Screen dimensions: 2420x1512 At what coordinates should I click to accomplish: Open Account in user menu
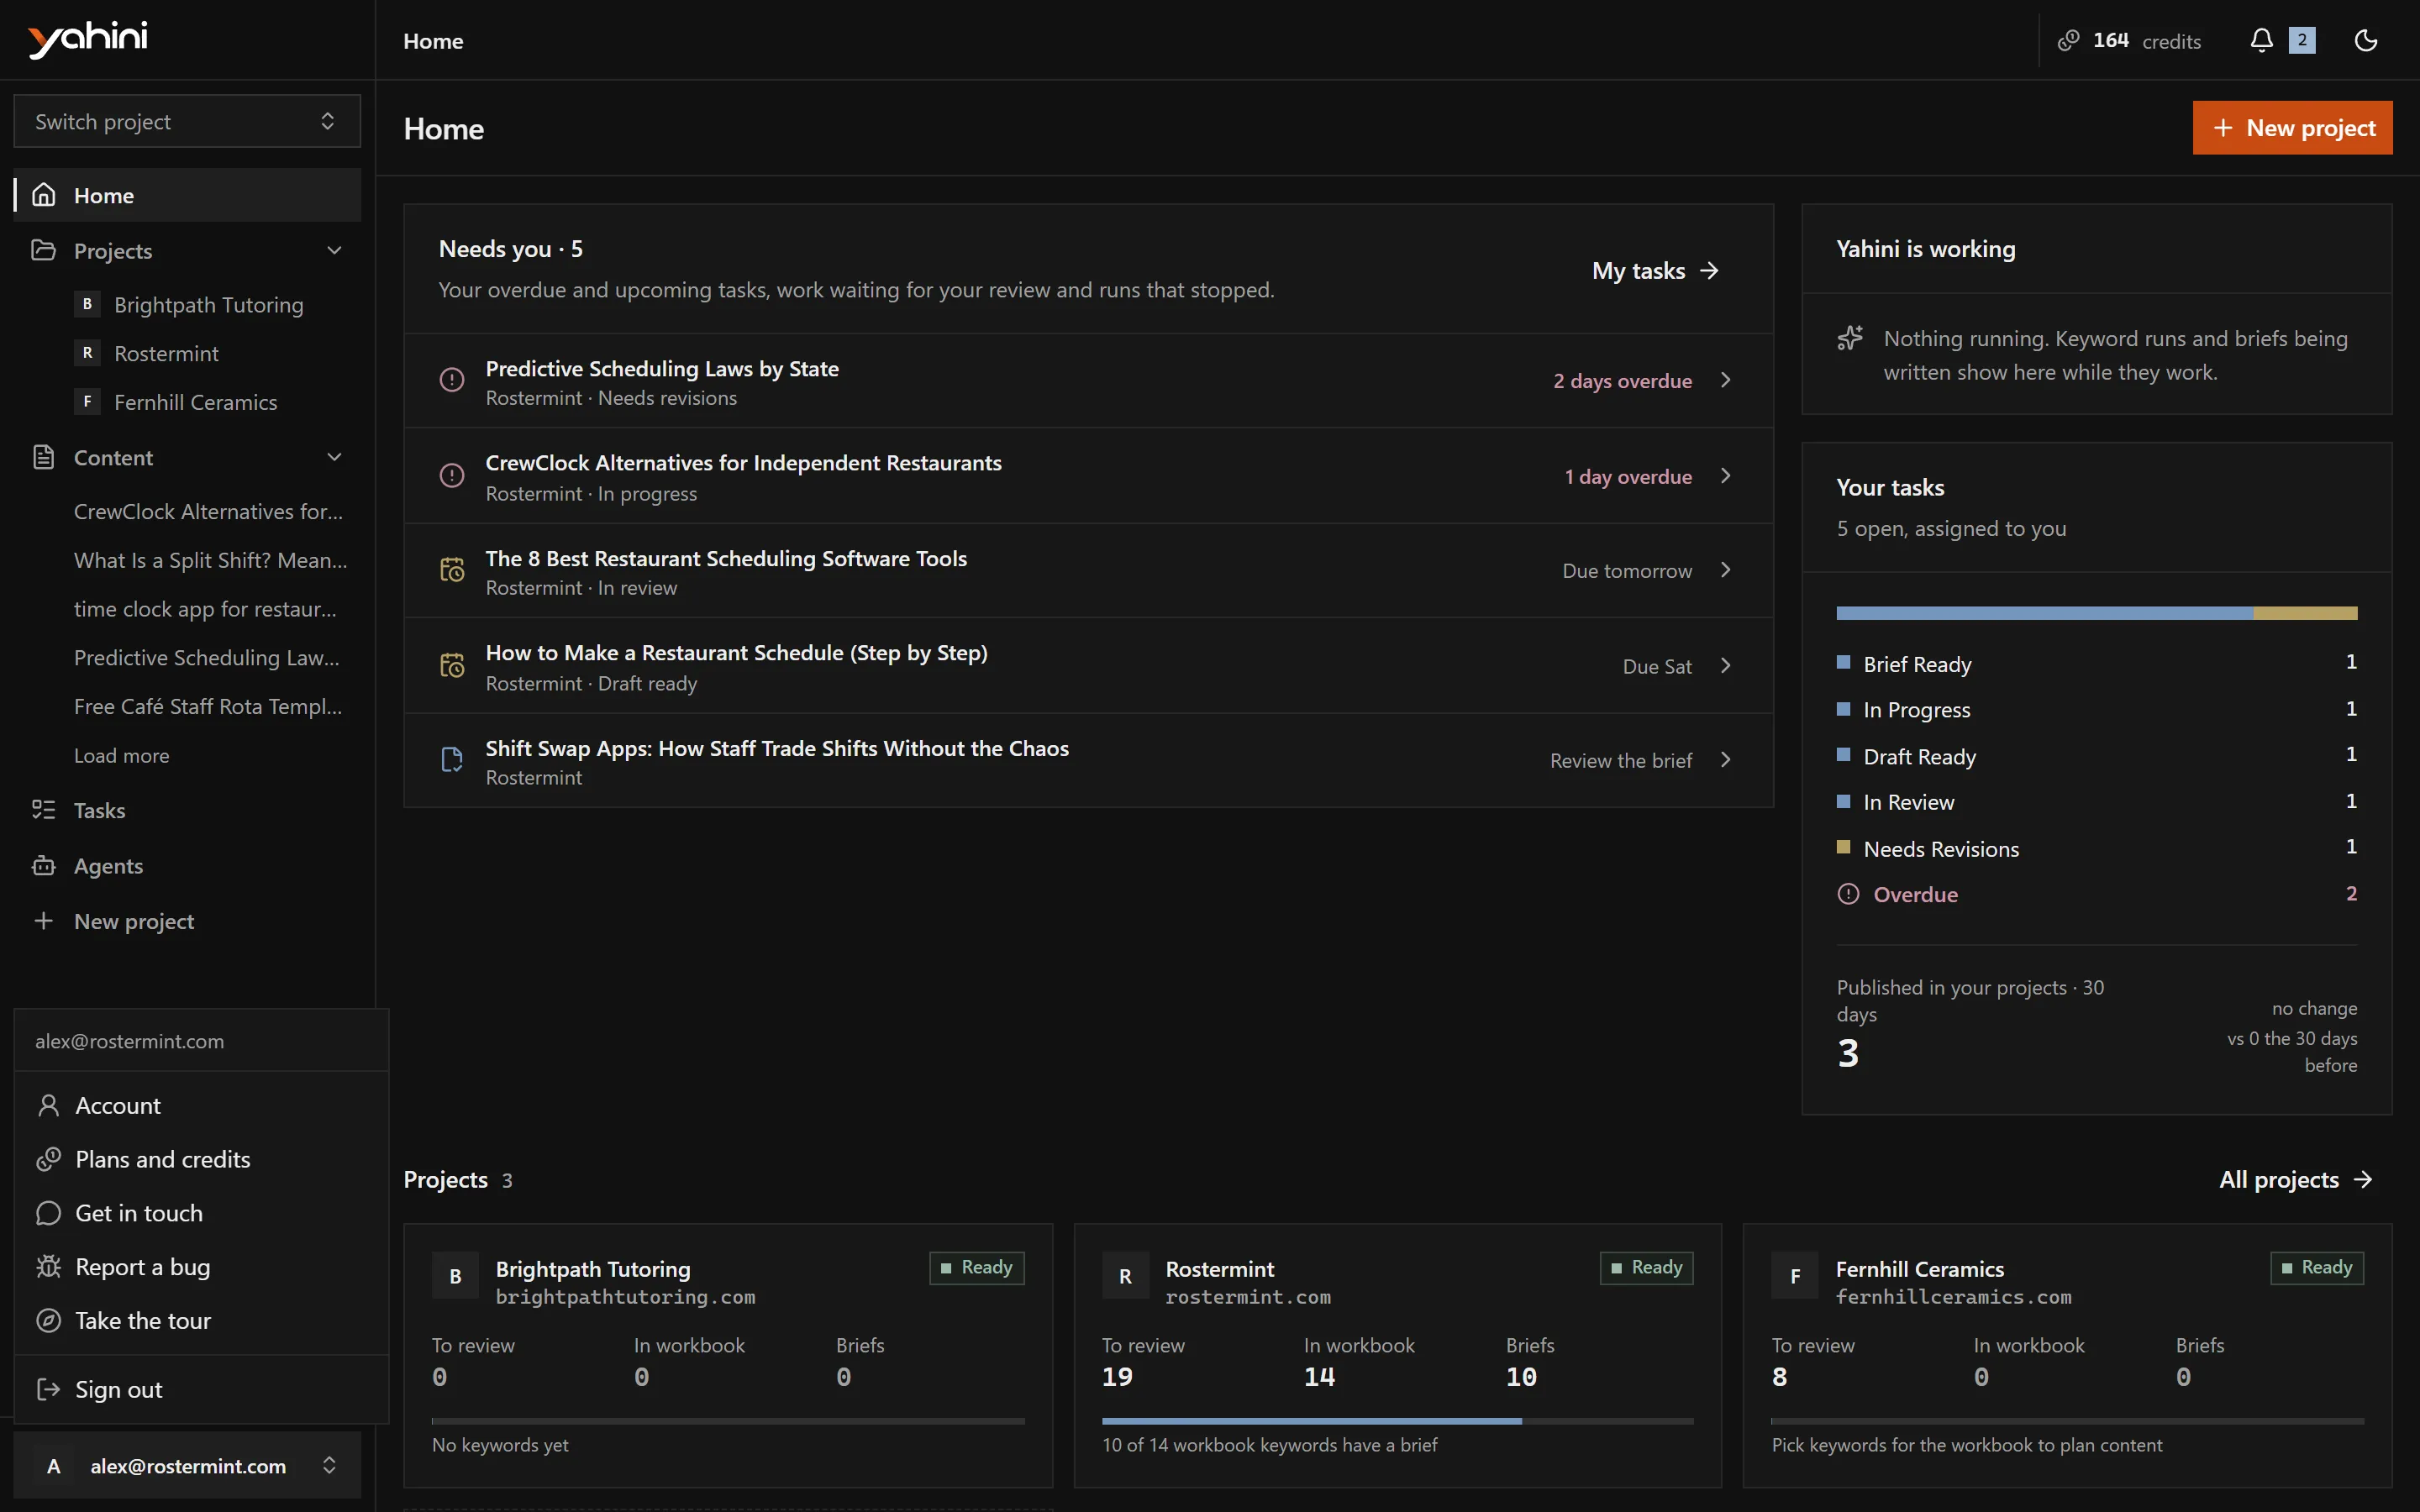click(201, 1105)
